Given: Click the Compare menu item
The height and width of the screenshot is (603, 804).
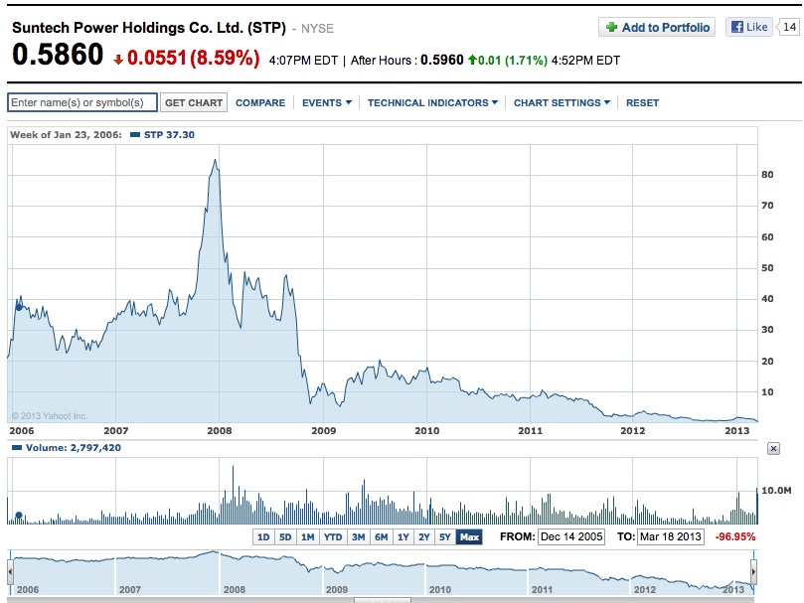Looking at the screenshot, I should (x=260, y=102).
